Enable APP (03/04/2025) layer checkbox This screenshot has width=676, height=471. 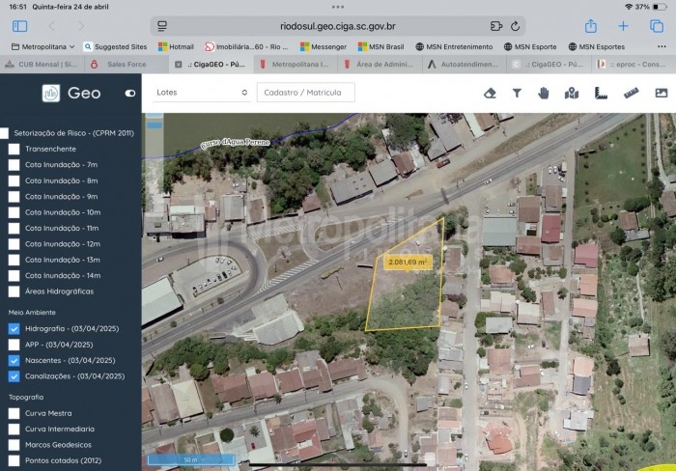pos(14,345)
